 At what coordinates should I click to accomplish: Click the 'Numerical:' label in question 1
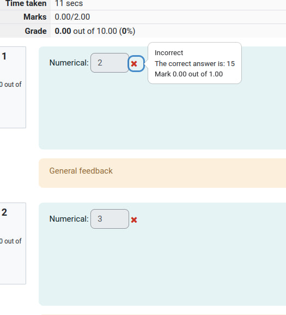[69, 63]
